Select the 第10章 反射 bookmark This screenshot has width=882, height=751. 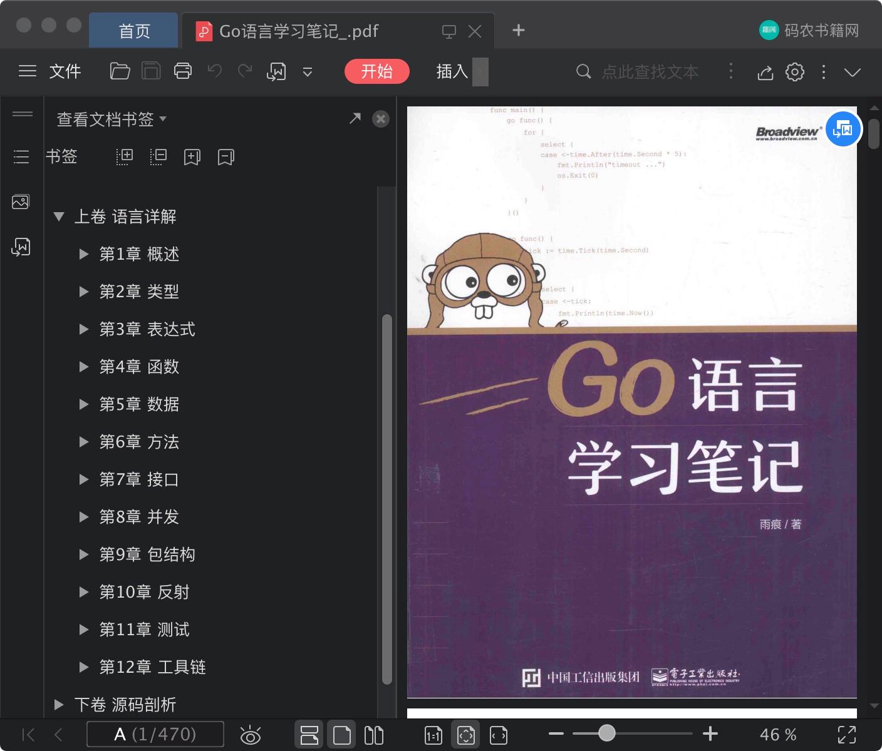pyautogui.click(x=144, y=592)
